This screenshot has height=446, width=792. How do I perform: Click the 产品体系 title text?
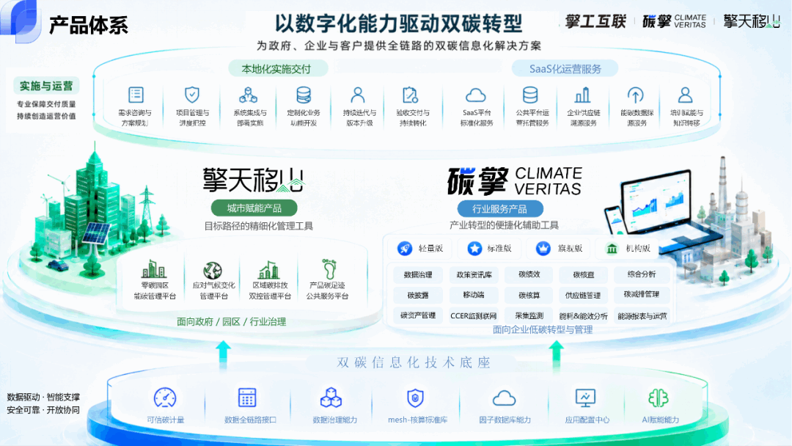click(89, 25)
